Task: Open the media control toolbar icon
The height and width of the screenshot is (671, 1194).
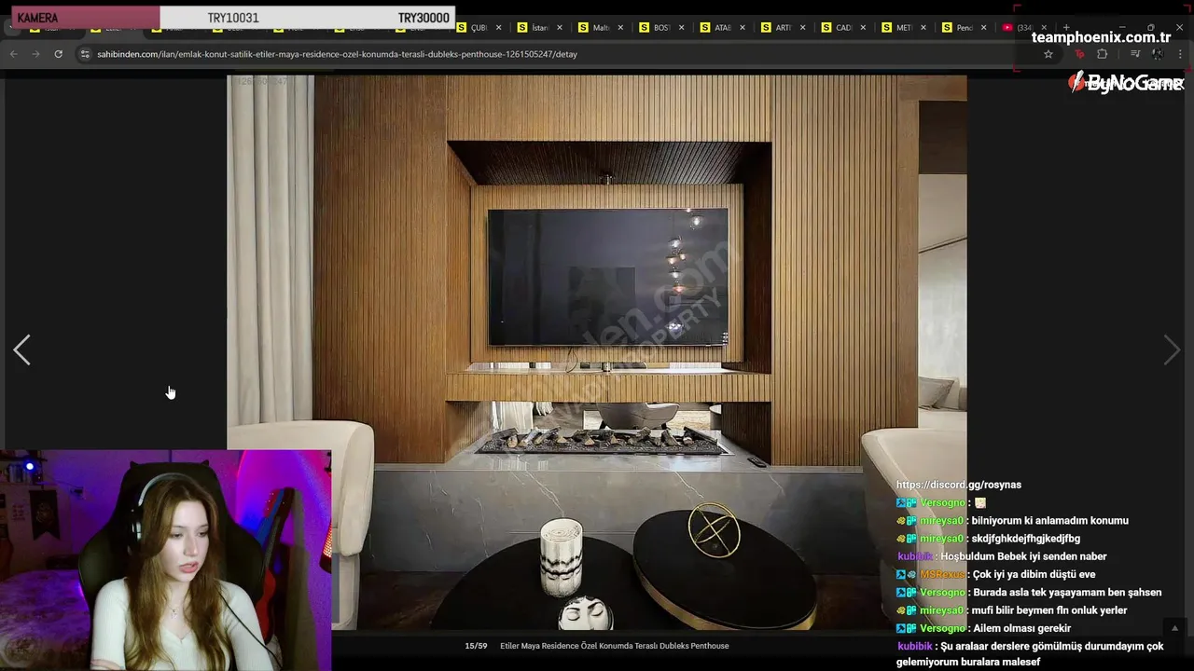Action: [x=1134, y=54]
